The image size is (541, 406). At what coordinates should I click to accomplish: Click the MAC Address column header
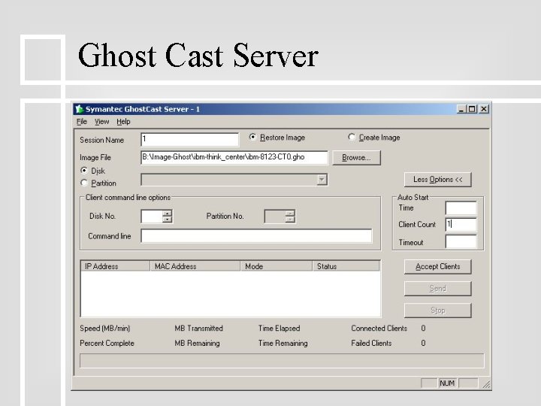(x=195, y=266)
